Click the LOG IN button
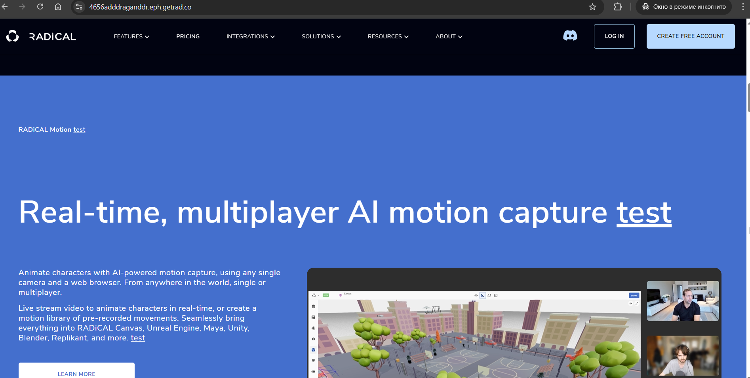This screenshot has height=378, width=750. 614,36
